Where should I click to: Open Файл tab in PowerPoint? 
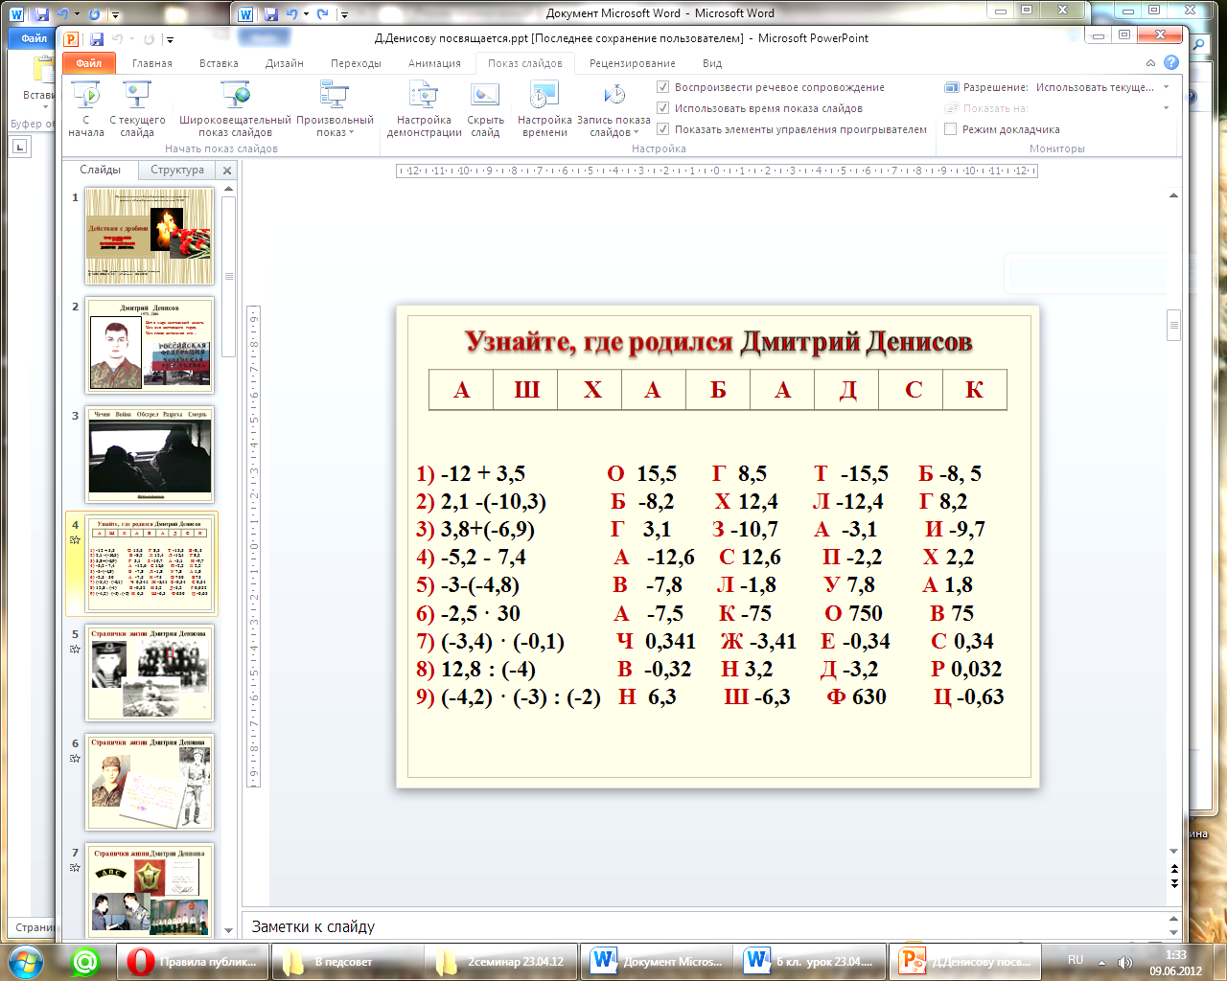point(88,63)
